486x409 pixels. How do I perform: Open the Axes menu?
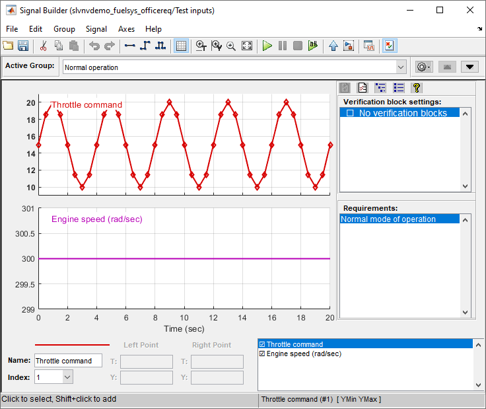(126, 29)
